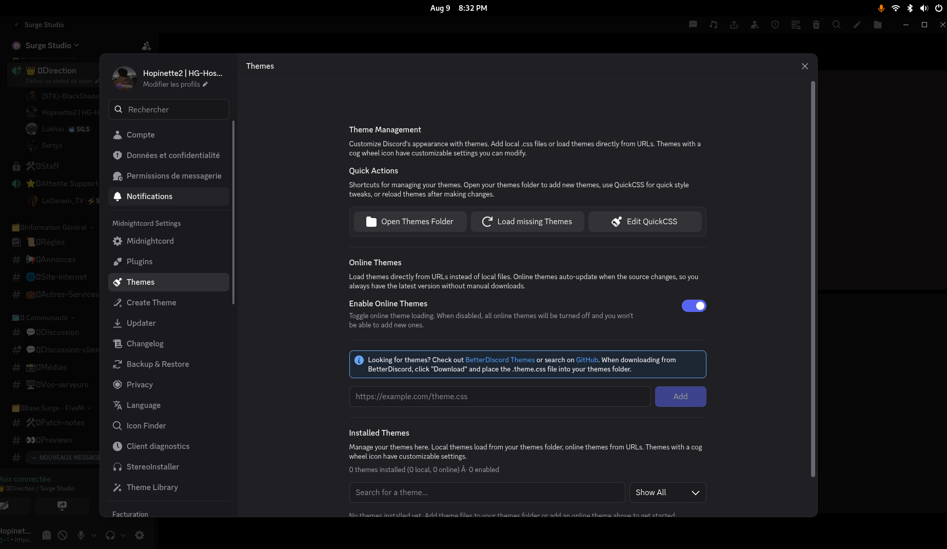Open the StereoInstaller page
The width and height of the screenshot is (947, 549).
pos(169,467)
